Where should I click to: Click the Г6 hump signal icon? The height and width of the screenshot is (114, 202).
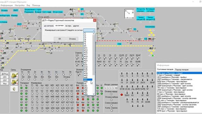(x=71, y=9)
